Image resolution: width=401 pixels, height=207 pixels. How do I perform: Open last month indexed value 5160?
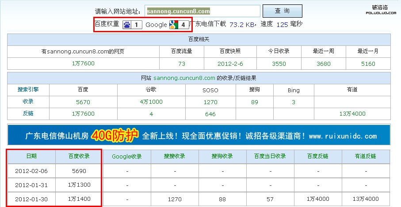coord(368,64)
